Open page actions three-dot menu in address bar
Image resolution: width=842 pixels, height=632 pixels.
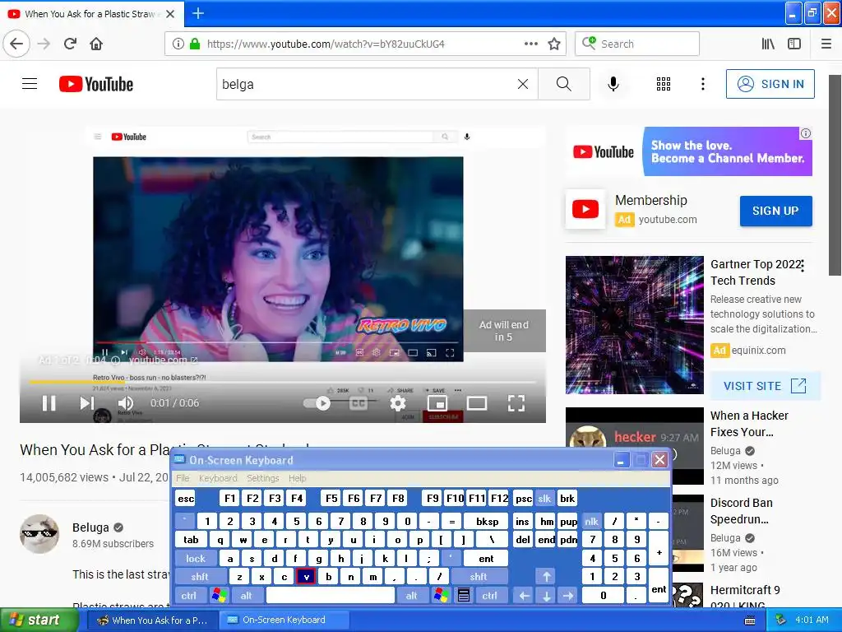click(530, 44)
